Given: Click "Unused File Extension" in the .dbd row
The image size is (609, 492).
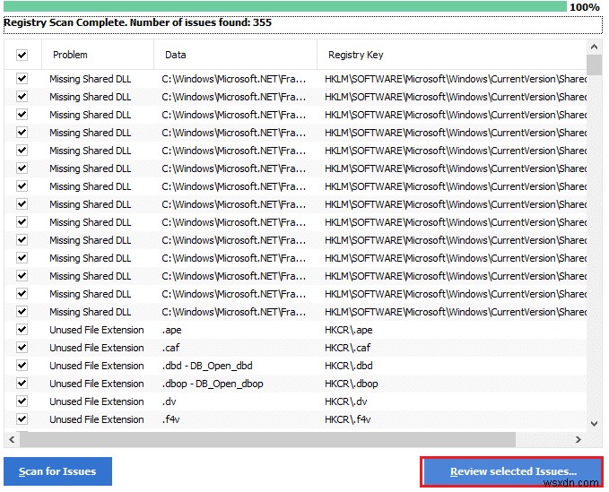Looking at the screenshot, I should pyautogui.click(x=97, y=366).
